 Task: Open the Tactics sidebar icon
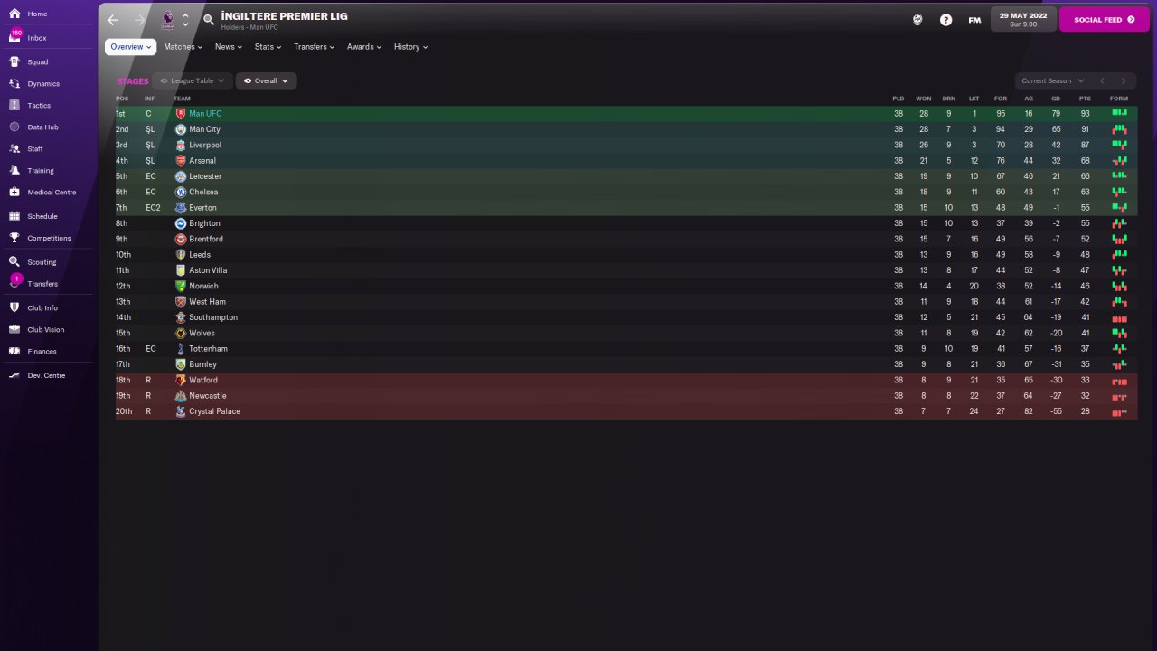click(x=14, y=105)
